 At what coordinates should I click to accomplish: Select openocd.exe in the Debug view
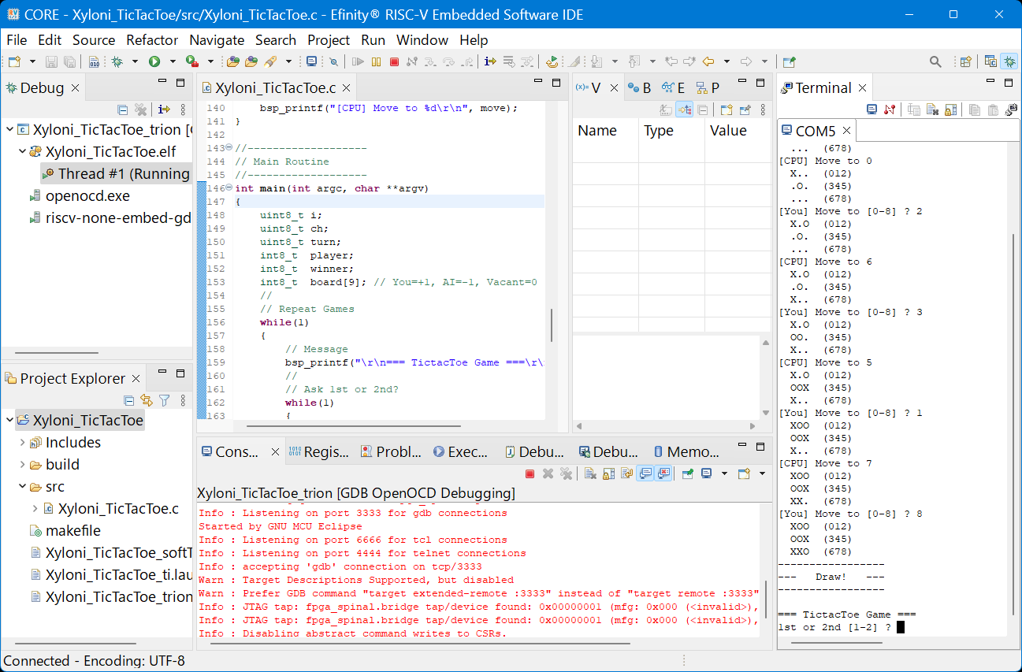(x=87, y=196)
